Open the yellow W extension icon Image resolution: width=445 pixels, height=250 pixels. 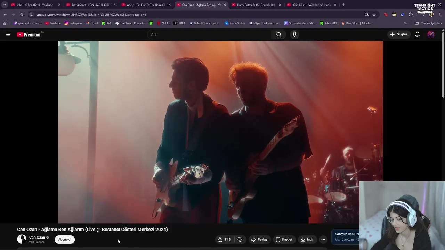tap(394, 15)
